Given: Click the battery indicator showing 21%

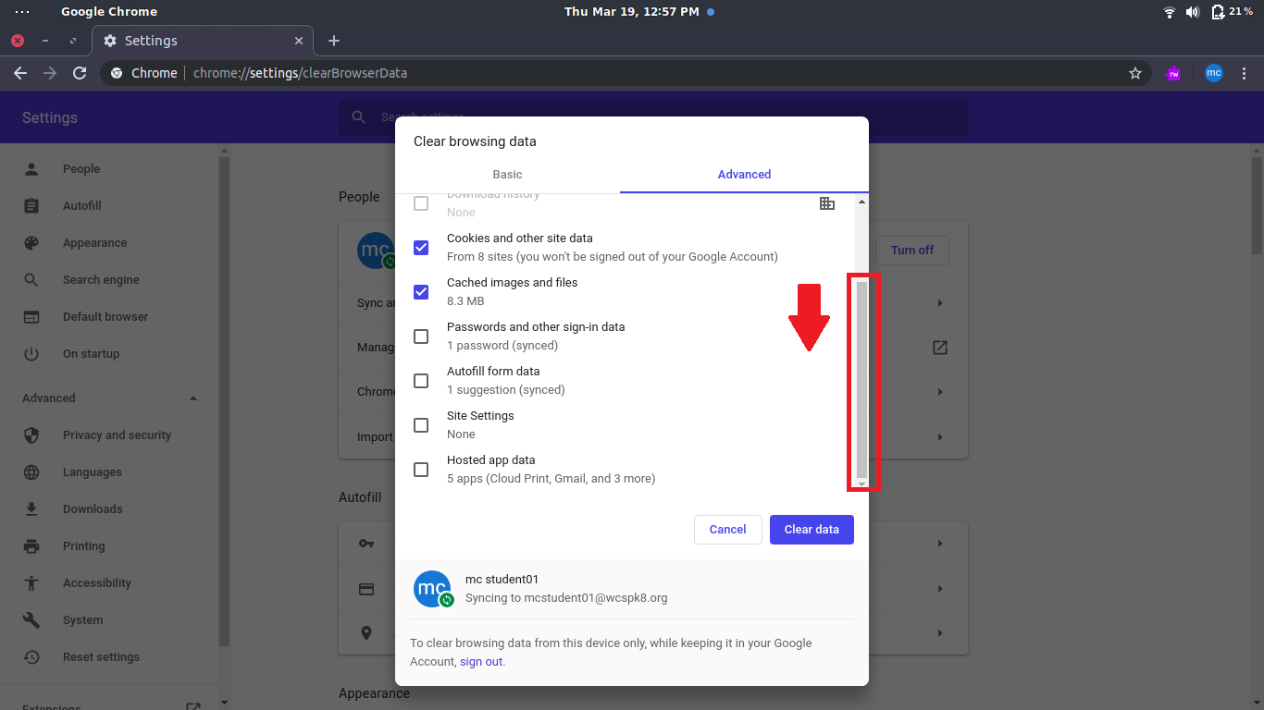Looking at the screenshot, I should [1232, 12].
